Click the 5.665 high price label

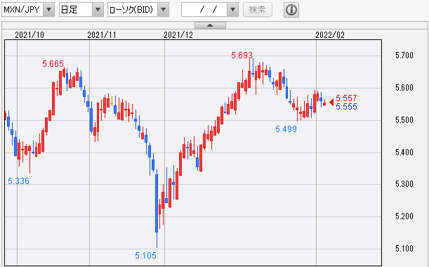point(53,64)
